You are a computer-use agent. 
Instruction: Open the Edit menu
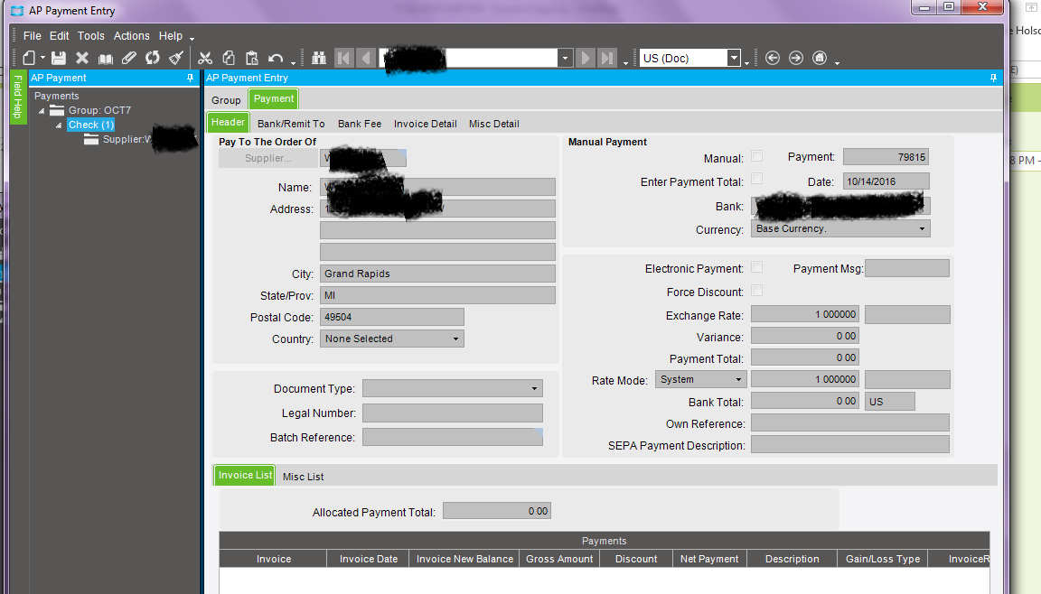pyautogui.click(x=59, y=36)
